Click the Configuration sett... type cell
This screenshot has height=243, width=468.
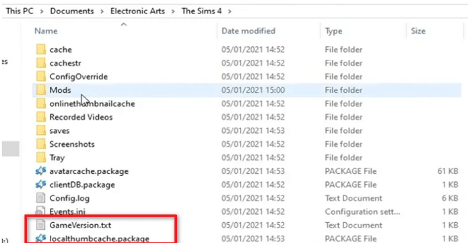pos(362,211)
